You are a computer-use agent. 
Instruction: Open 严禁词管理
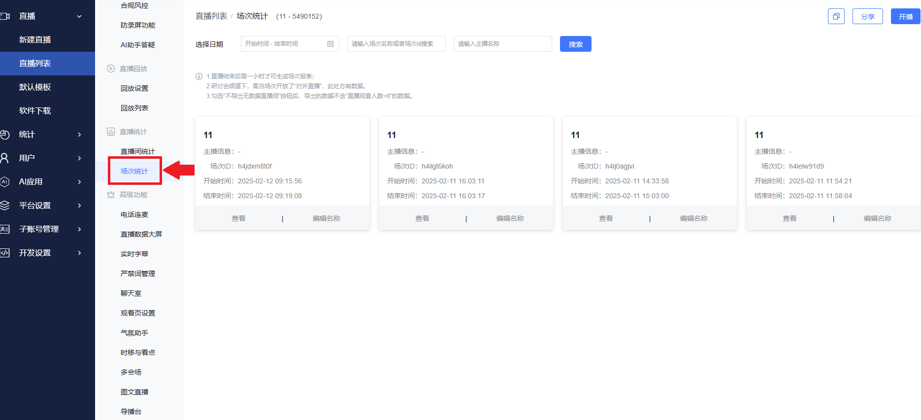point(138,274)
